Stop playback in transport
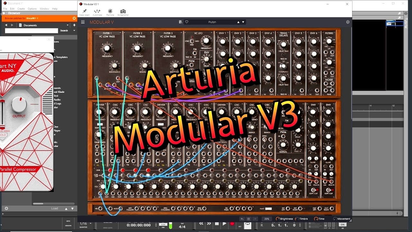412x232 pixels. (x=217, y=224)
